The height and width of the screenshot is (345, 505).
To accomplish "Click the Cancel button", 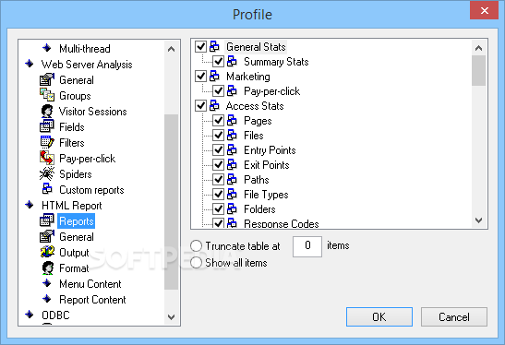I will pos(454,317).
